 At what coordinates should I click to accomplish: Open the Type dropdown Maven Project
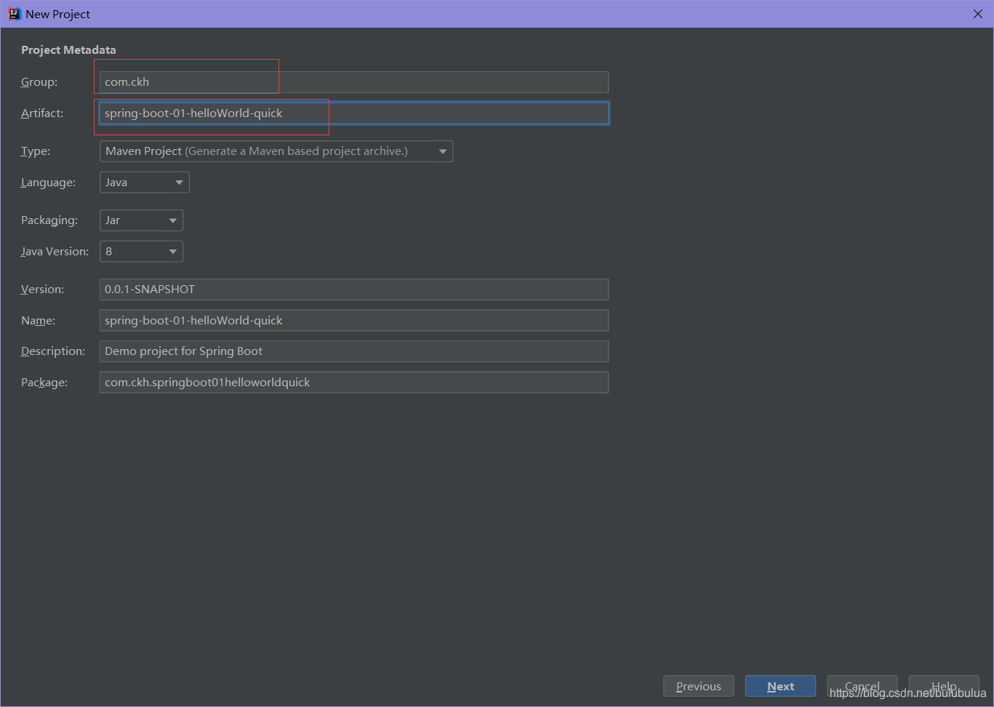point(276,151)
